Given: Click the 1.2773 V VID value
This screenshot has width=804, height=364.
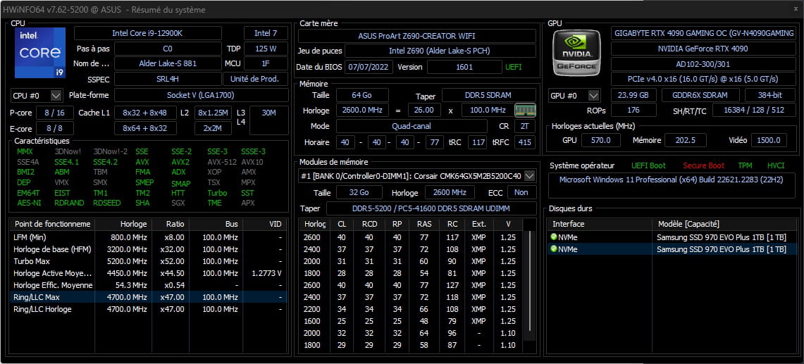Looking at the screenshot, I should (266, 273).
